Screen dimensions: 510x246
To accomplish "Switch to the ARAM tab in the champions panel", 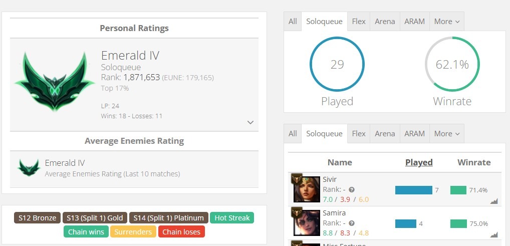I will (x=415, y=134).
